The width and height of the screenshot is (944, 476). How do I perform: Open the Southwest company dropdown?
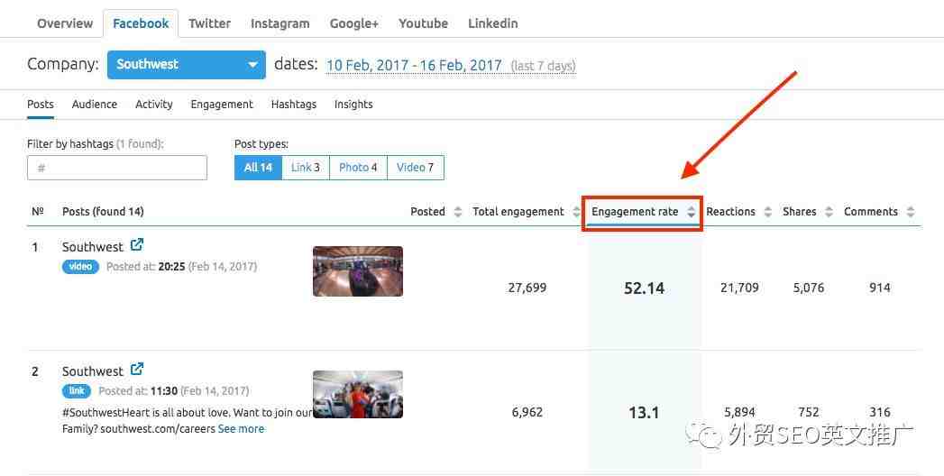click(x=186, y=64)
